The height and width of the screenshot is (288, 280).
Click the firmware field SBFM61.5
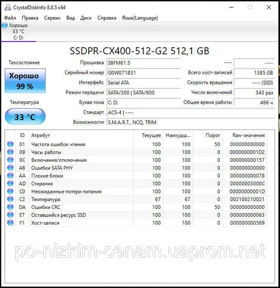[144, 63]
